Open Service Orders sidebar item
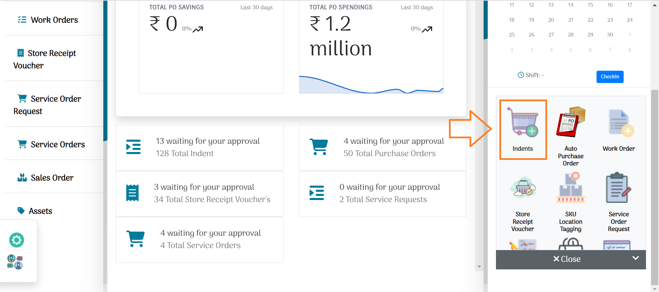 pyautogui.click(x=58, y=144)
